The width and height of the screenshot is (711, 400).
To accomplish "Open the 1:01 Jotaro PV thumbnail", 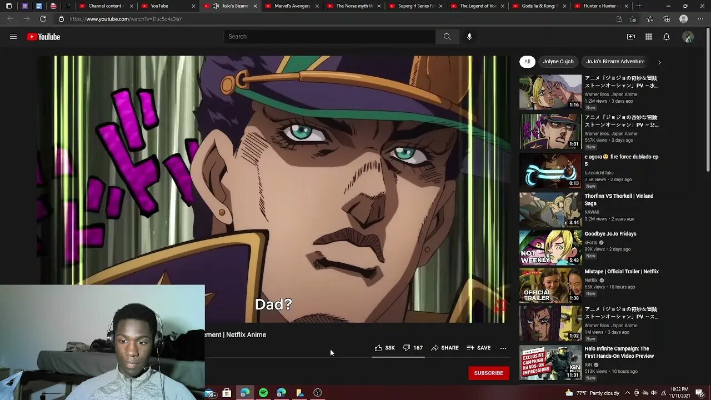I will click(550, 132).
